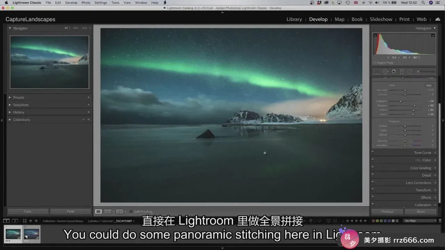Open the cloud sync status icon
The width and height of the screenshot is (445, 250).
click(438, 19)
